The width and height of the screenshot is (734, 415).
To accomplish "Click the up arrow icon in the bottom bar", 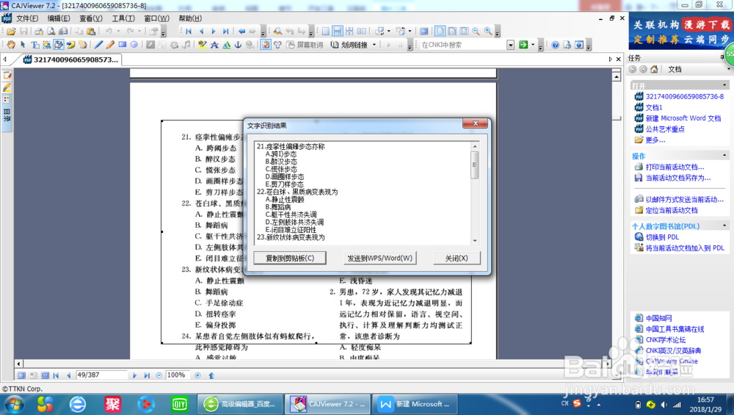I will click(x=211, y=375).
